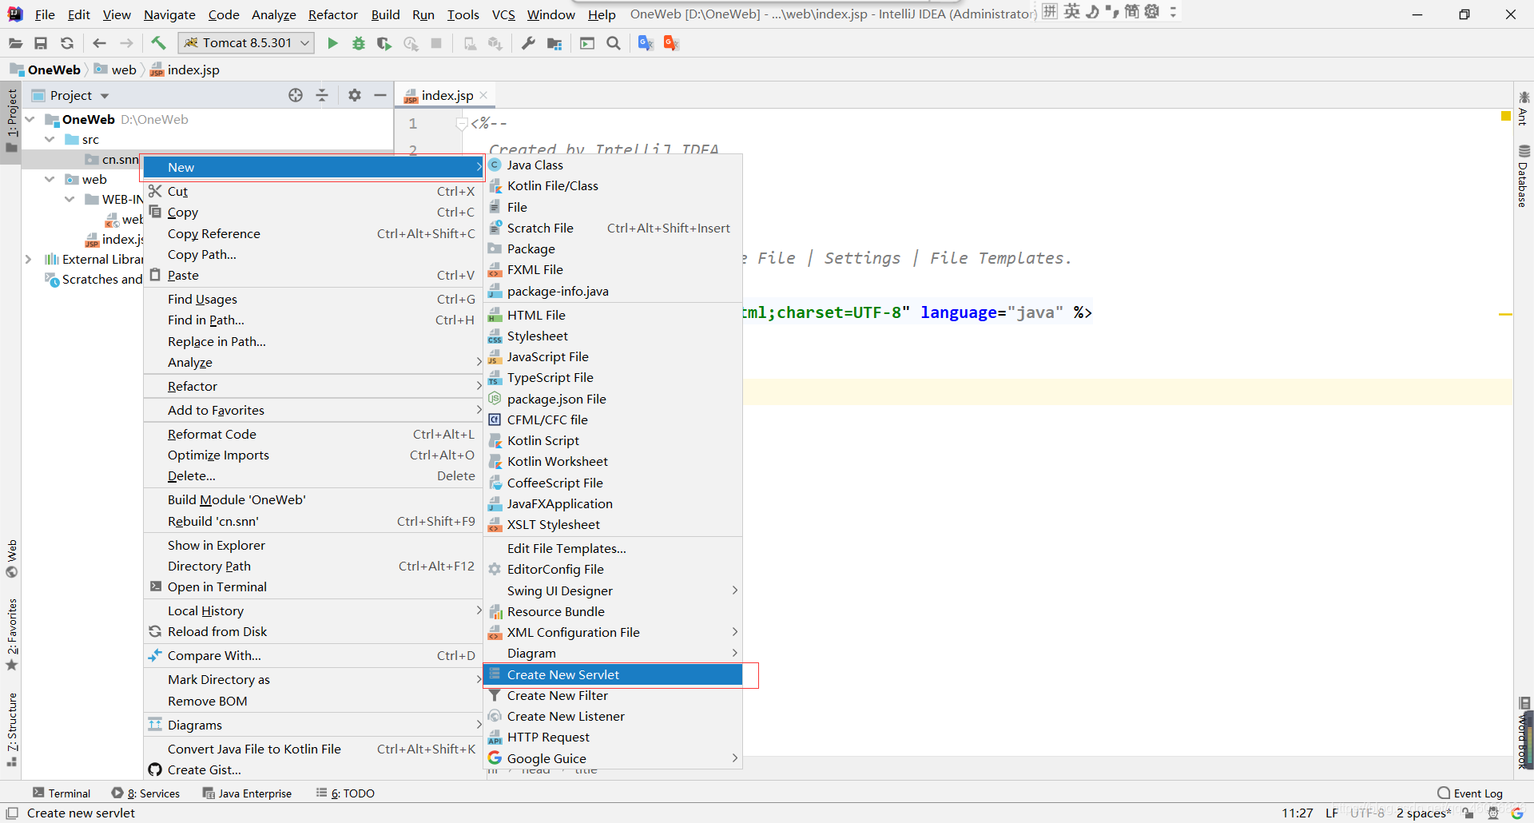The image size is (1534, 823).
Task: Collapse the WEB-INF folder node
Action: pyautogui.click(x=70, y=199)
